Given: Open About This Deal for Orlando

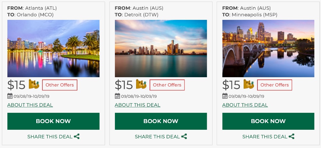Looking at the screenshot, I should [30, 105].
